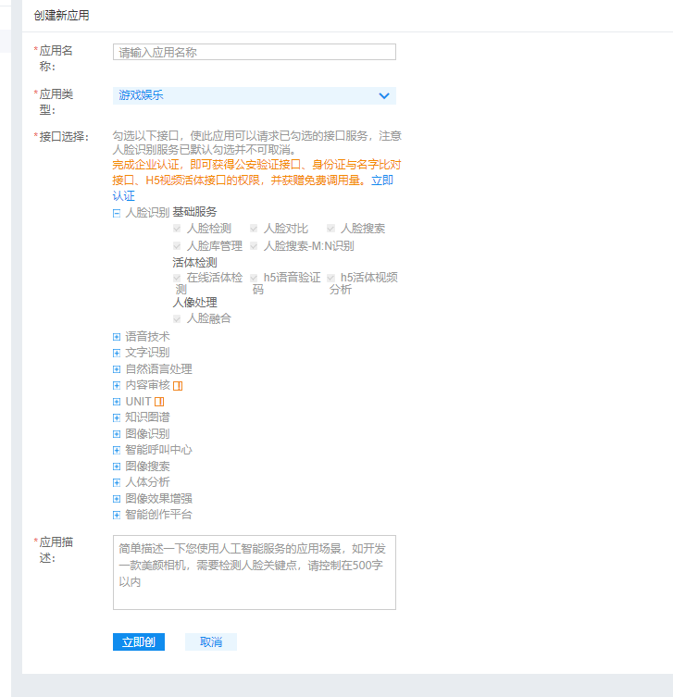The image size is (673, 697).
Task: Toggle the 人脸搜索 checkbox
Action: (330, 229)
